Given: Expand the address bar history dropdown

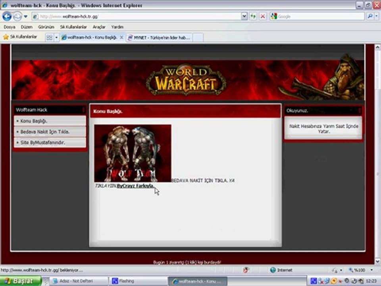Looking at the screenshot, I should click(x=244, y=17).
